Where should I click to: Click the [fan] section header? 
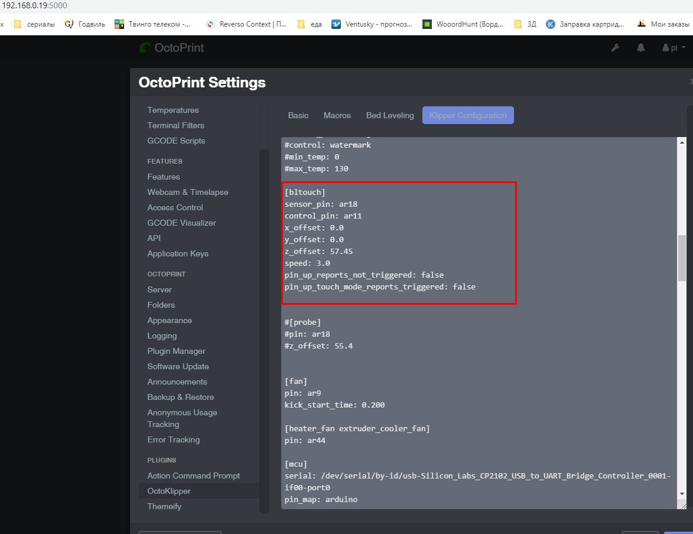295,382
